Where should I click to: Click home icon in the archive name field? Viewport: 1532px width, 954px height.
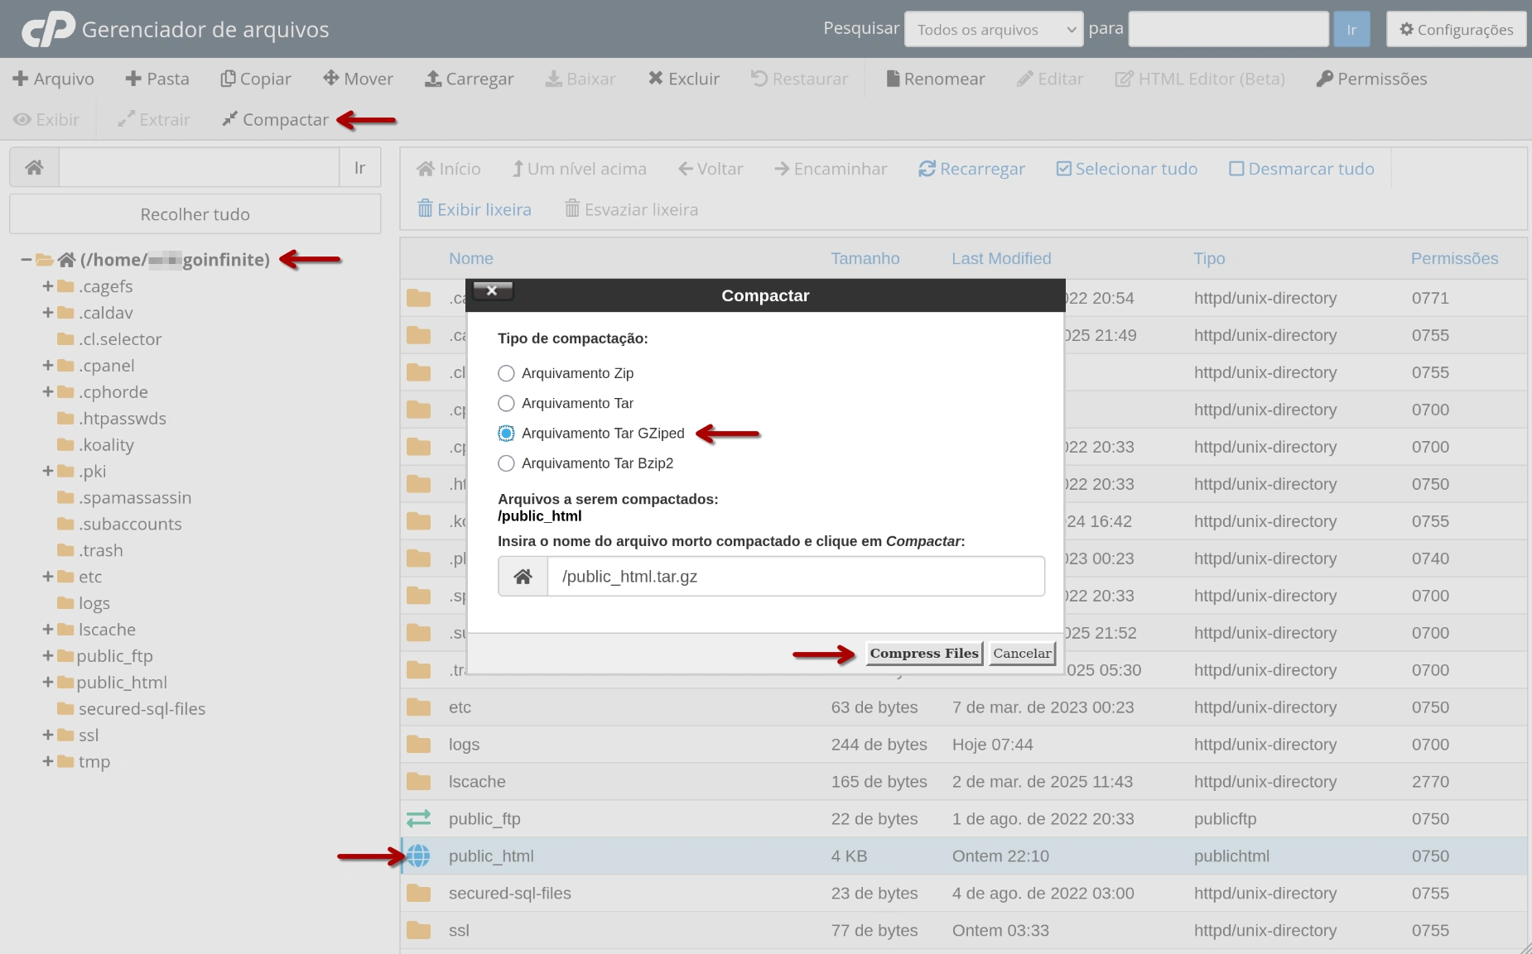coord(523,577)
